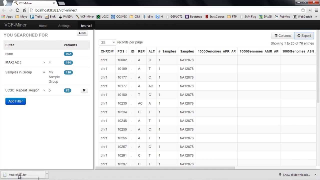Sort by 1000Genomes_AMR_AF column header

tap(259, 51)
